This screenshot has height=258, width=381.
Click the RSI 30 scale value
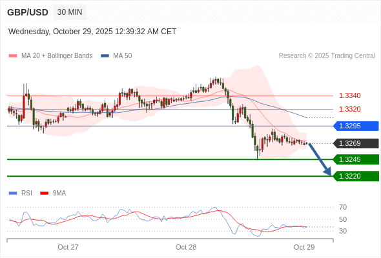(343, 231)
